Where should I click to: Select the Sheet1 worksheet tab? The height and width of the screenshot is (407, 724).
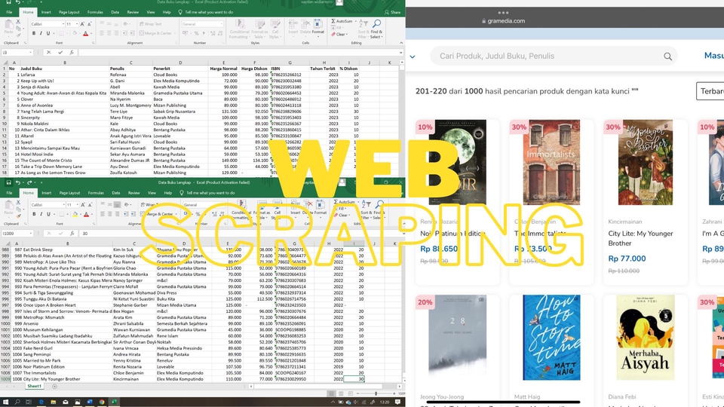tap(34, 386)
